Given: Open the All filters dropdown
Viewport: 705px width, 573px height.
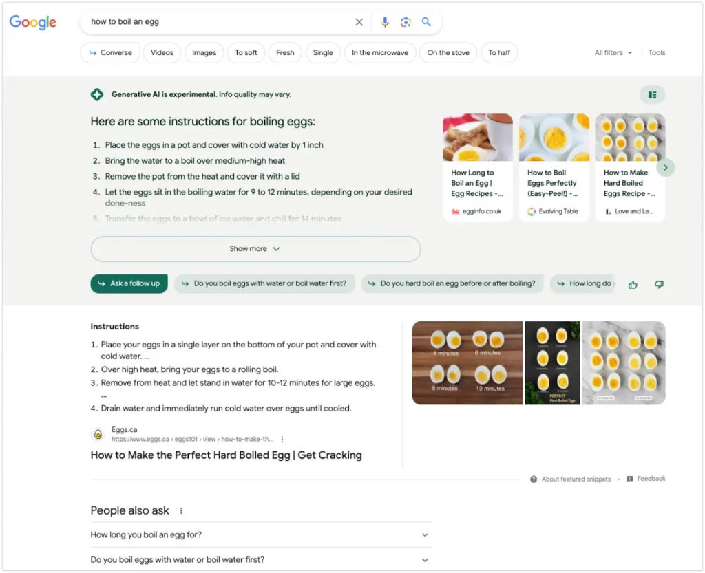Looking at the screenshot, I should (613, 52).
